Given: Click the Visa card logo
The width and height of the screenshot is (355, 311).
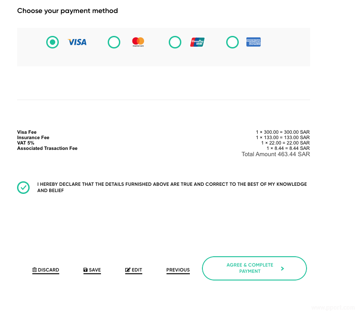Looking at the screenshot, I should (x=77, y=42).
